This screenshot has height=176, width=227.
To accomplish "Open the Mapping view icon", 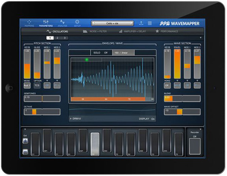I will point(29,23).
